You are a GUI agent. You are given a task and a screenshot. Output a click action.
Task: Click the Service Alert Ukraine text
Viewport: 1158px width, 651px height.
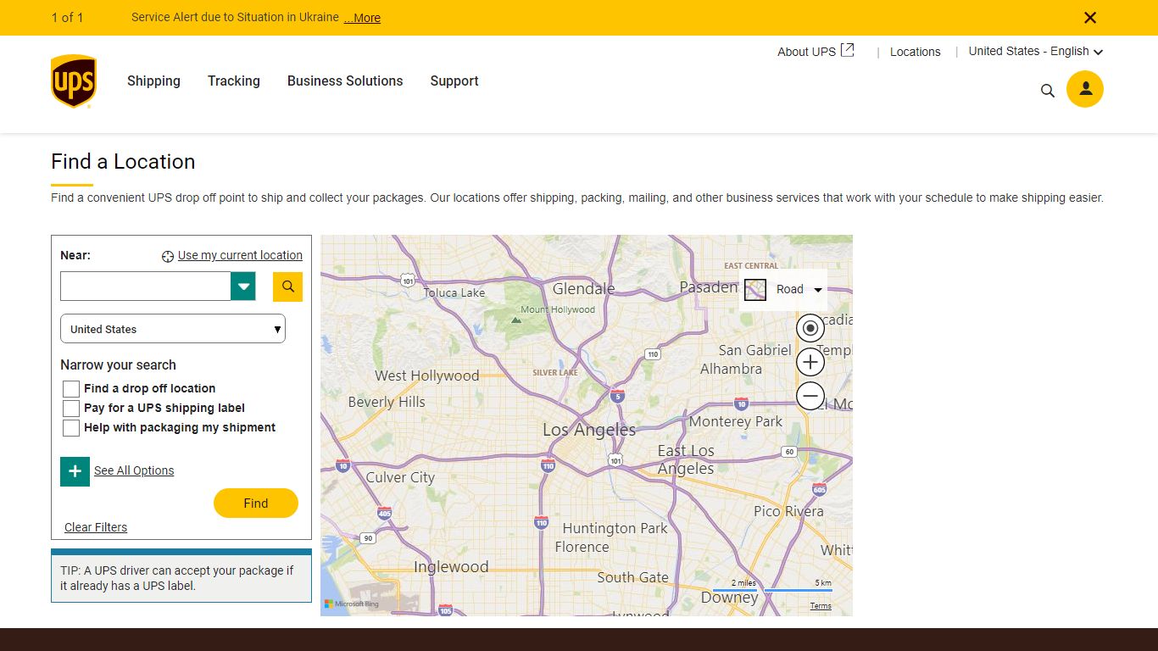(x=235, y=17)
